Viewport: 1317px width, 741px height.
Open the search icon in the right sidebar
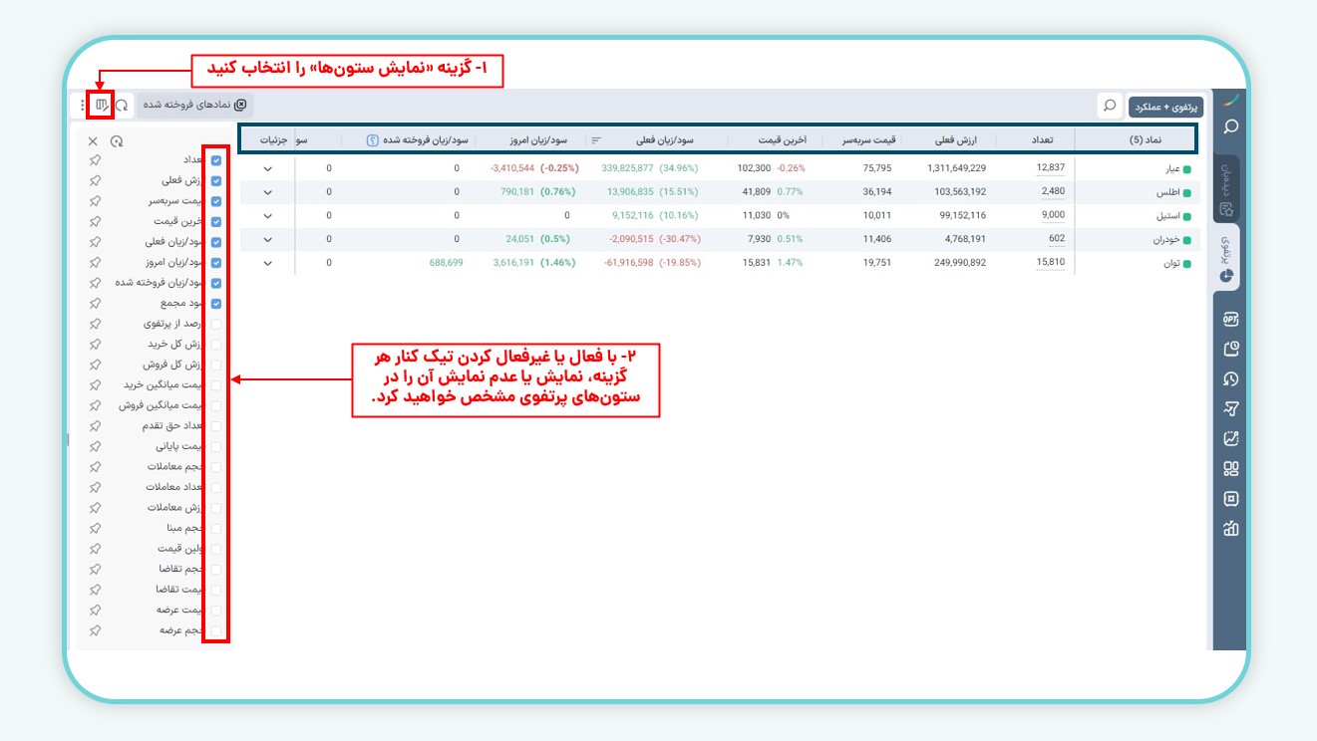click(x=1231, y=126)
